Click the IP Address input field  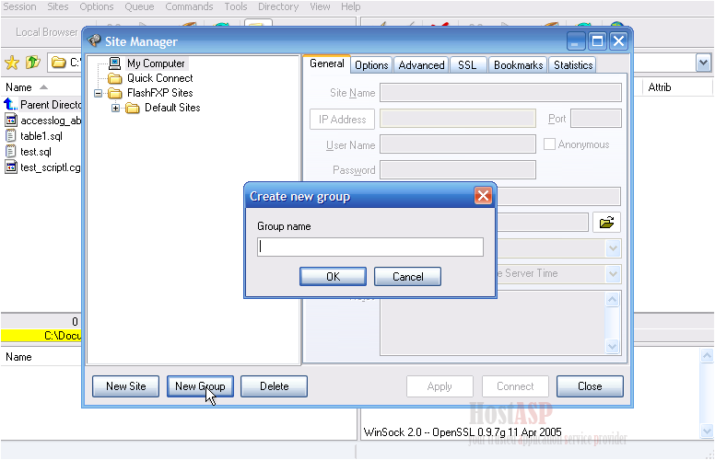(x=458, y=119)
